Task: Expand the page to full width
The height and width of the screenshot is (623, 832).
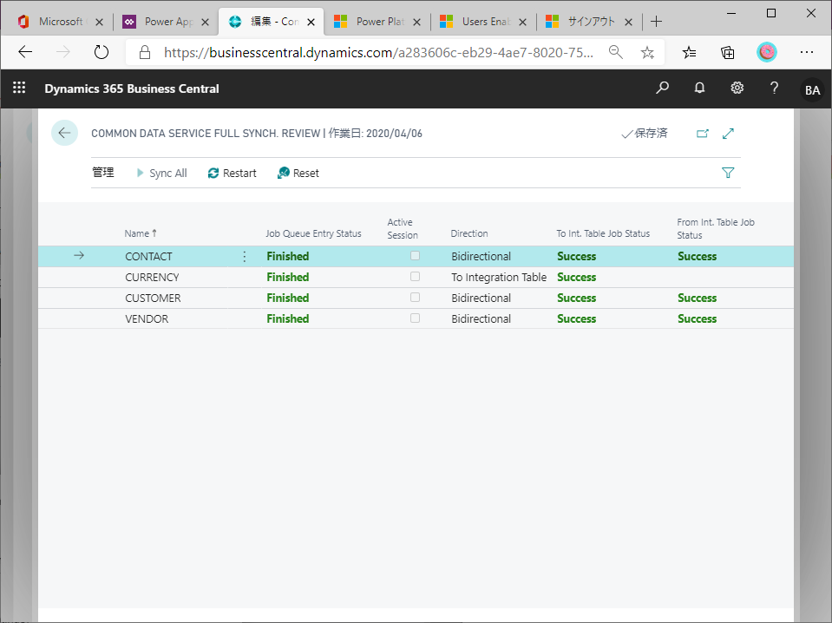Action: pyautogui.click(x=728, y=134)
